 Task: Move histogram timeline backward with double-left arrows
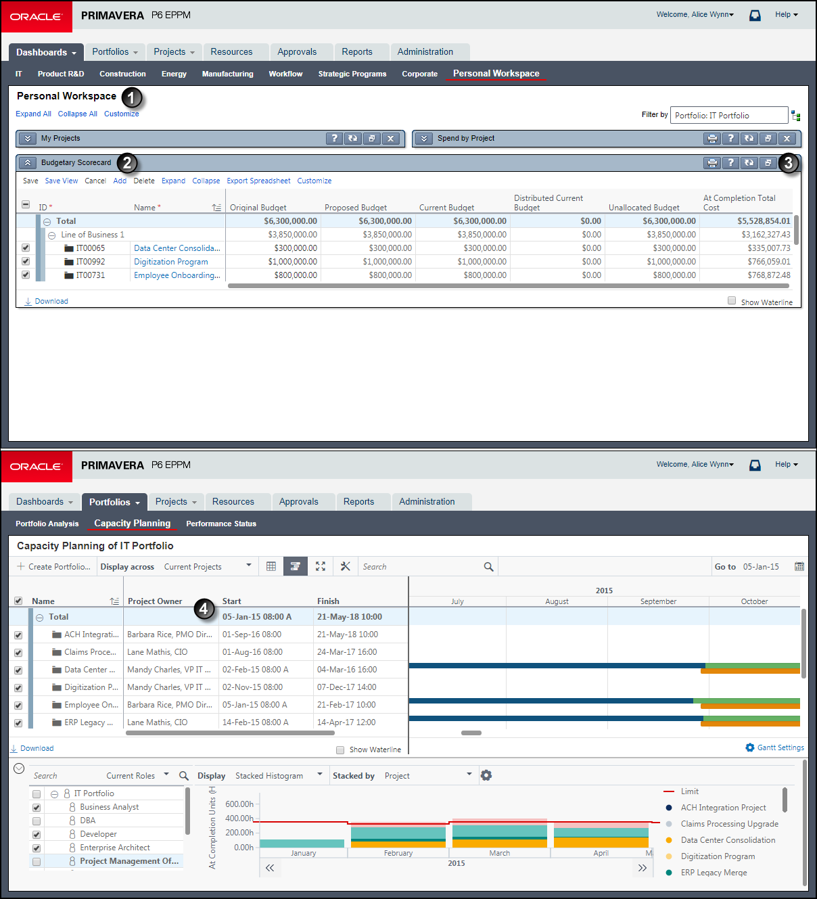pyautogui.click(x=270, y=868)
